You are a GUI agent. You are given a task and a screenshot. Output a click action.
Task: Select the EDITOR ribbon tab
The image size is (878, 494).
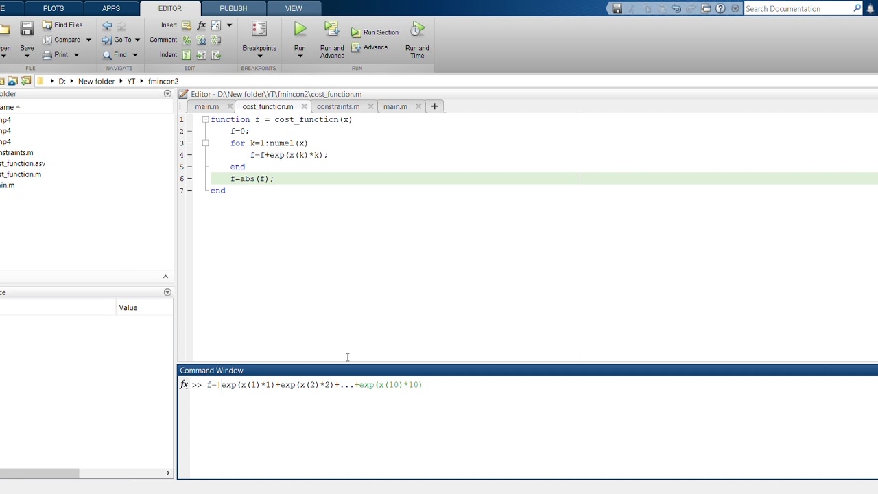pyautogui.click(x=170, y=8)
